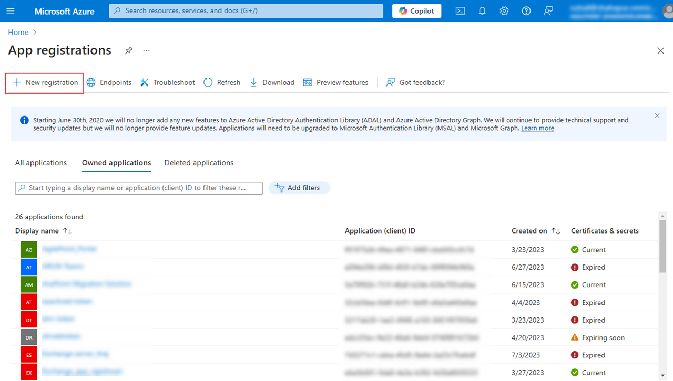Click New registration
This screenshot has width=673, height=381.
coord(45,82)
